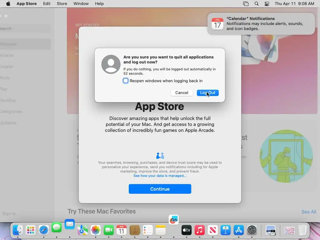Open Contacts from the Dock
The image size is (320, 240).
point(134,230)
